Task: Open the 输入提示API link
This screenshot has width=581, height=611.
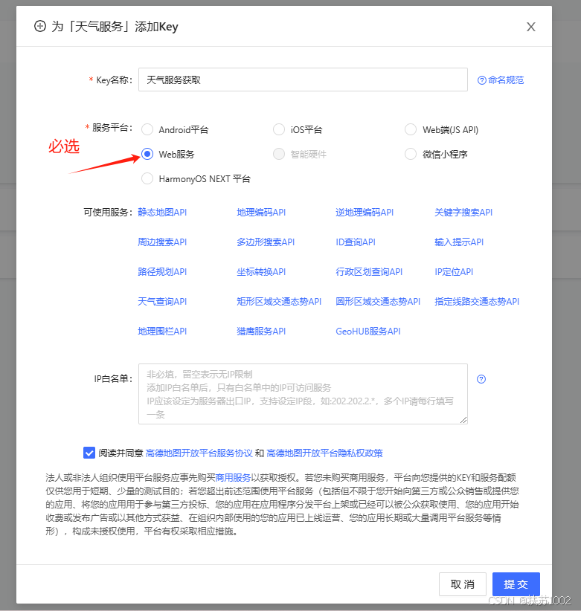Action: 459,242
